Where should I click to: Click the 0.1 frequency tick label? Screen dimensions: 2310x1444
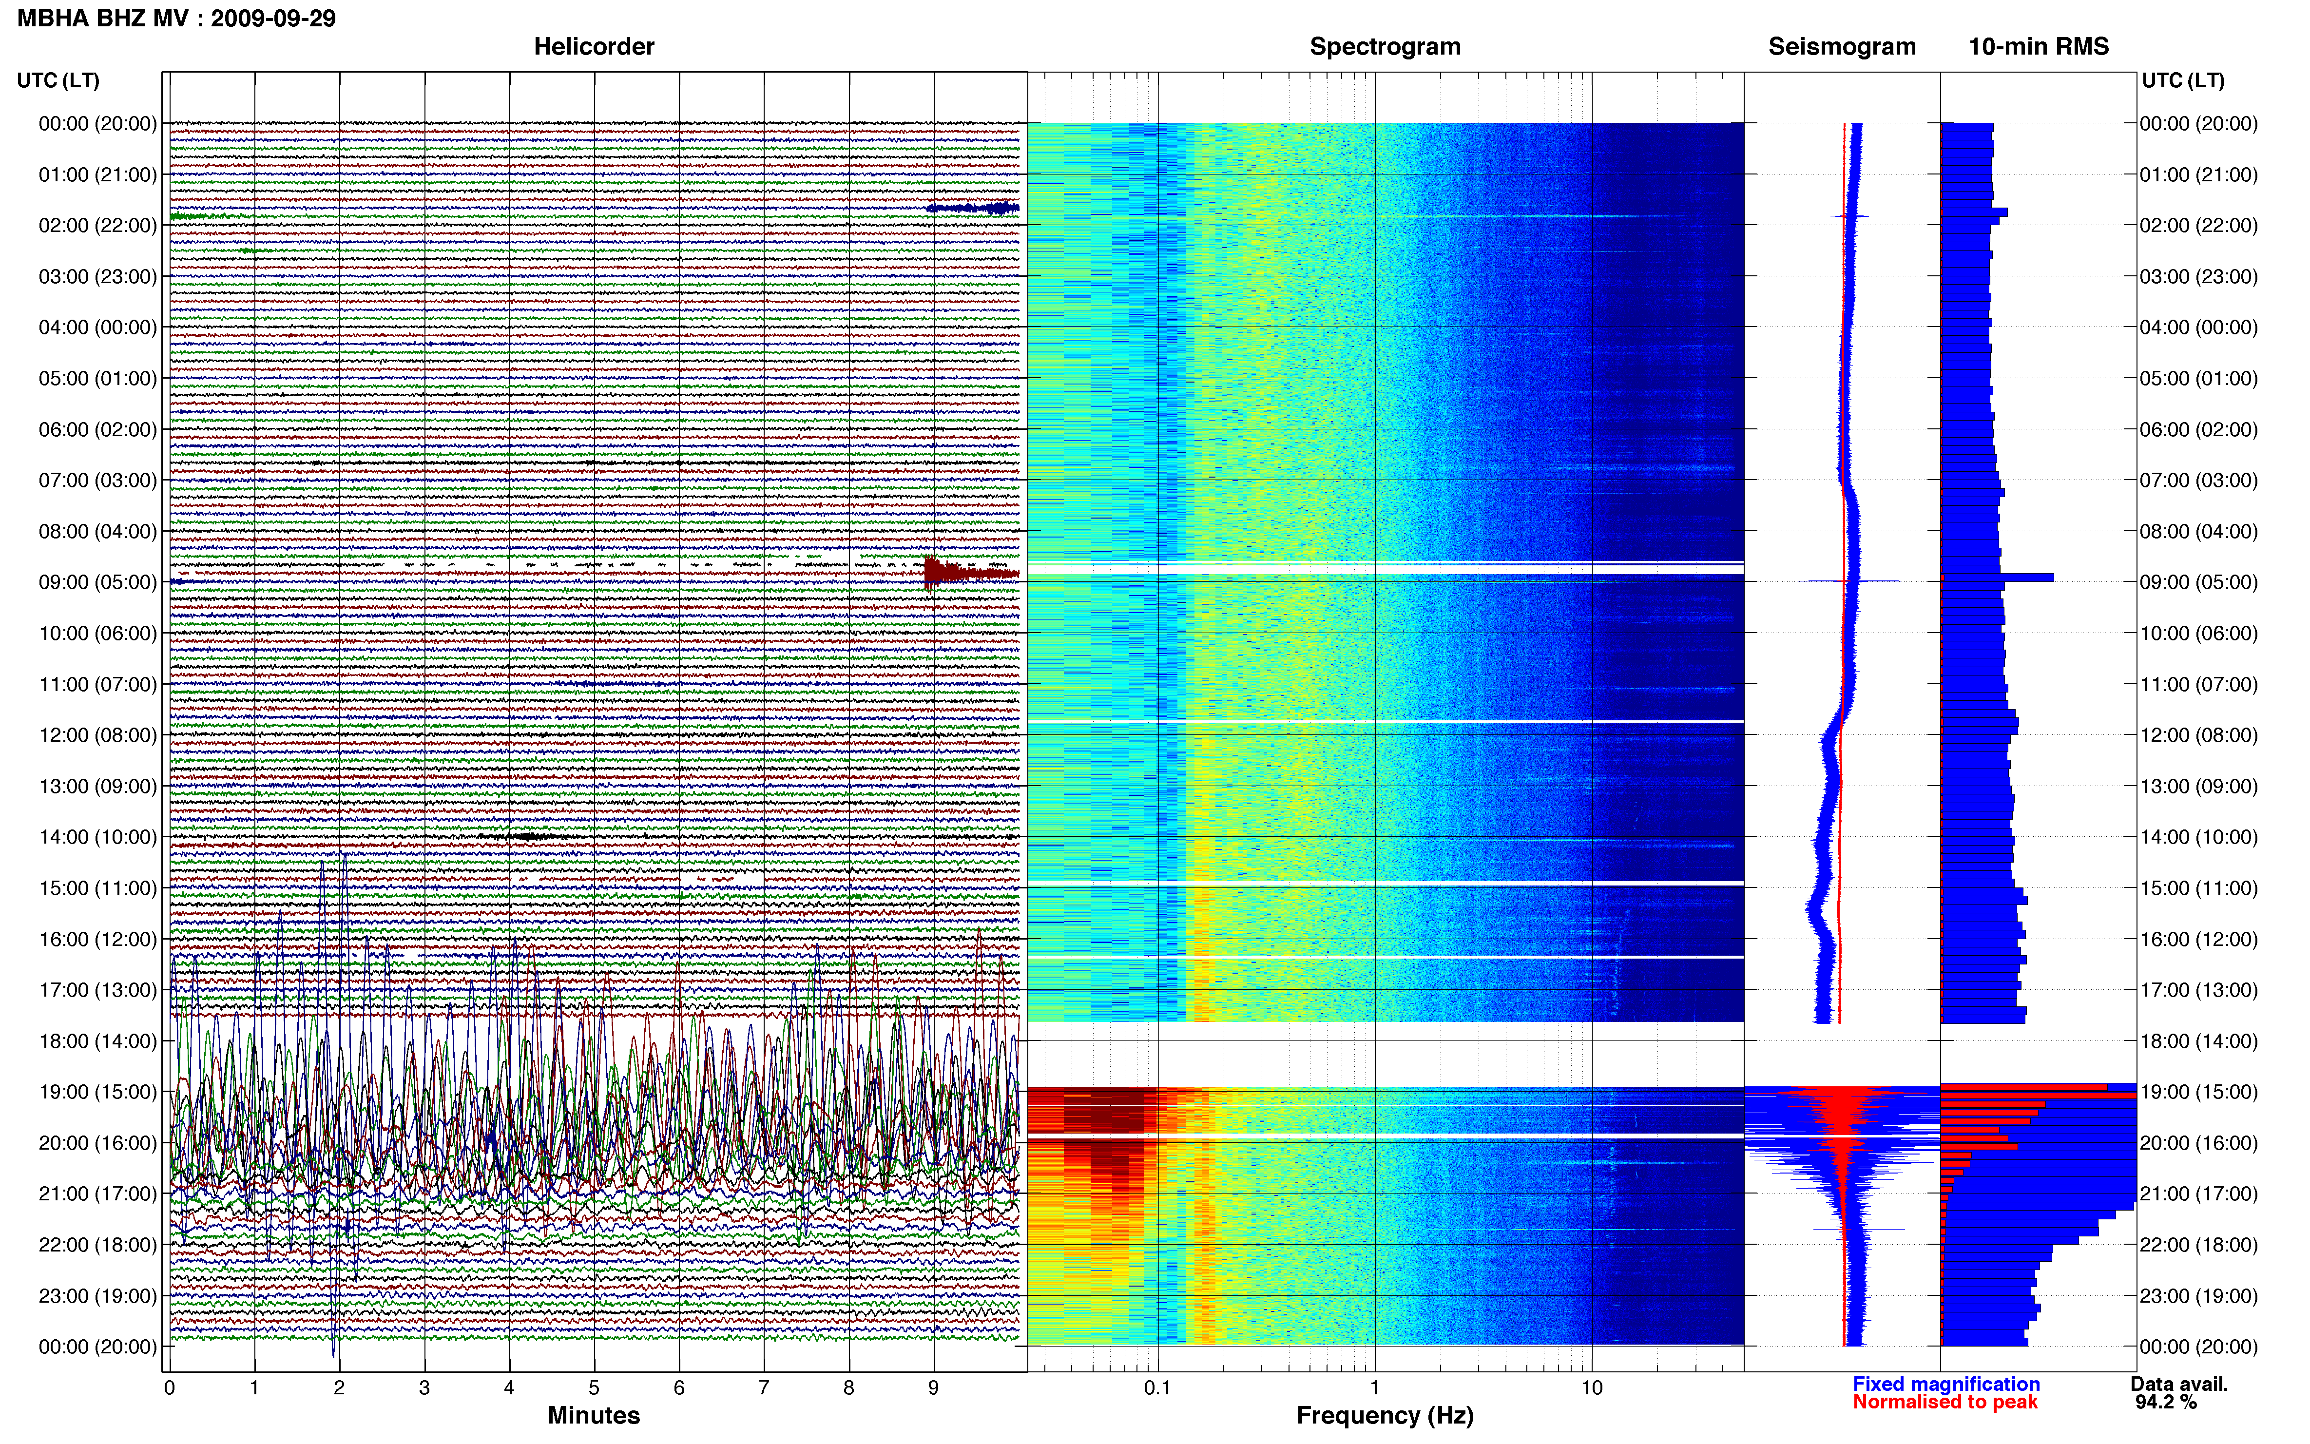[1157, 1387]
